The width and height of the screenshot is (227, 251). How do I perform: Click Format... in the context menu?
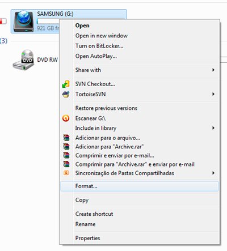point(140,186)
